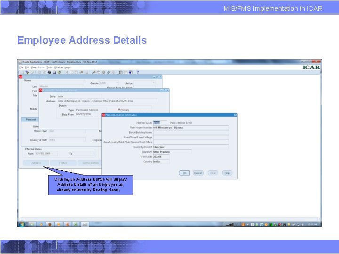The width and height of the screenshot is (339, 254).
Task: Click the Help button in address dialog
Action: coord(227,173)
